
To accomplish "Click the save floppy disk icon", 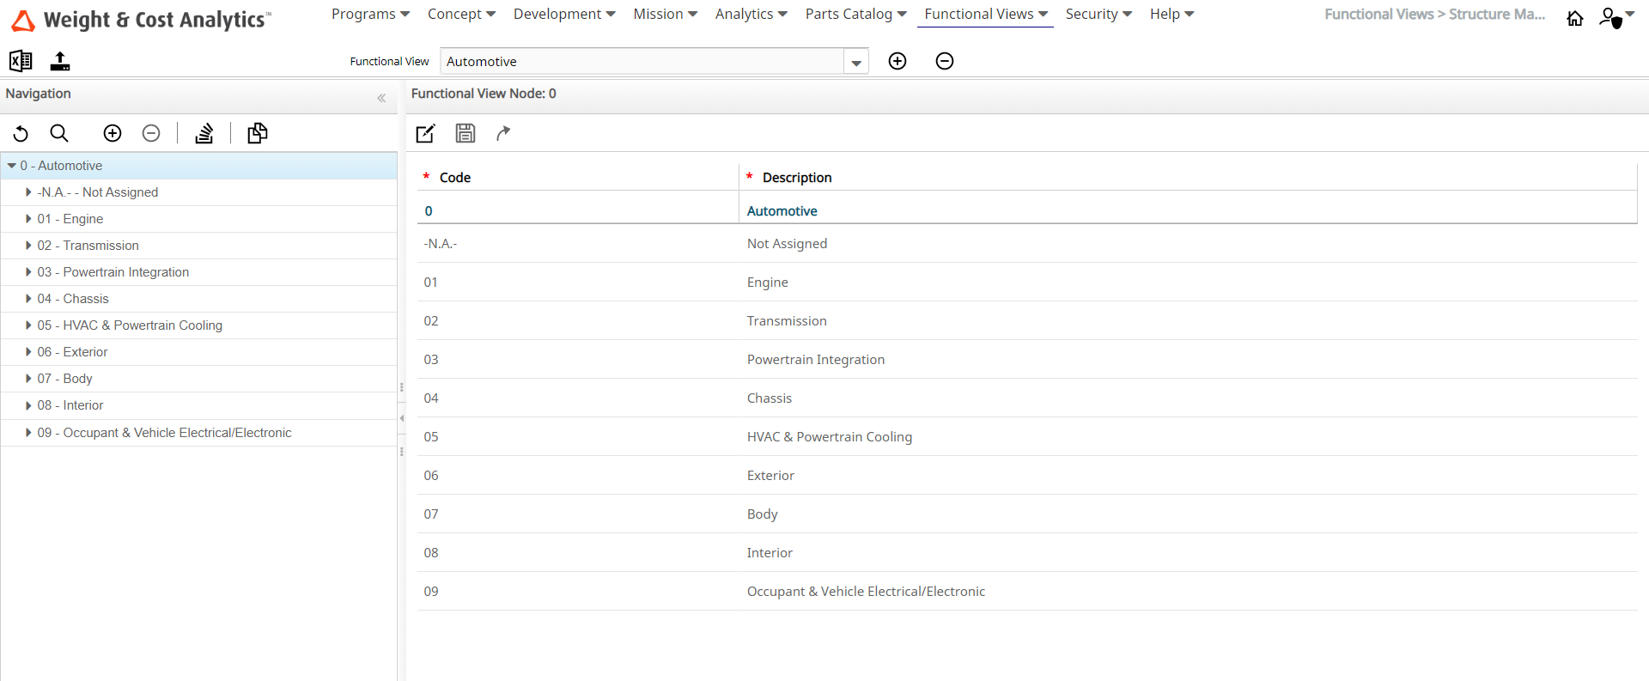I will [465, 133].
